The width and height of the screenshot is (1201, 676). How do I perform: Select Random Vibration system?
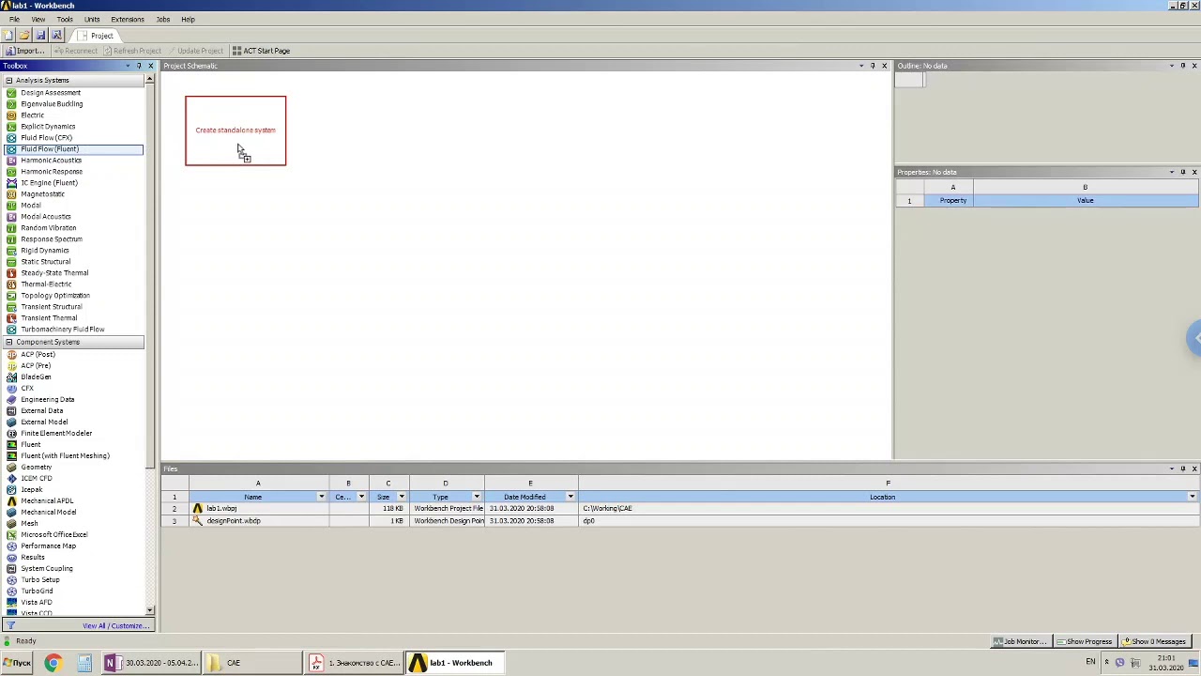[49, 228]
